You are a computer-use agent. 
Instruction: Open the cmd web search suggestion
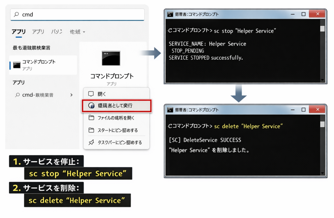pyautogui.click(x=38, y=95)
